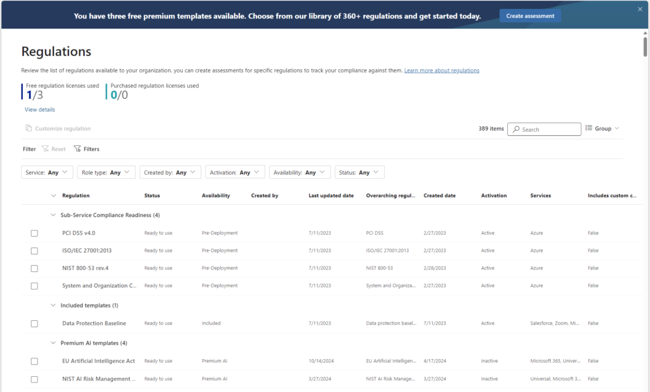Open Learn more about regulations link
The width and height of the screenshot is (650, 392).
click(x=441, y=70)
